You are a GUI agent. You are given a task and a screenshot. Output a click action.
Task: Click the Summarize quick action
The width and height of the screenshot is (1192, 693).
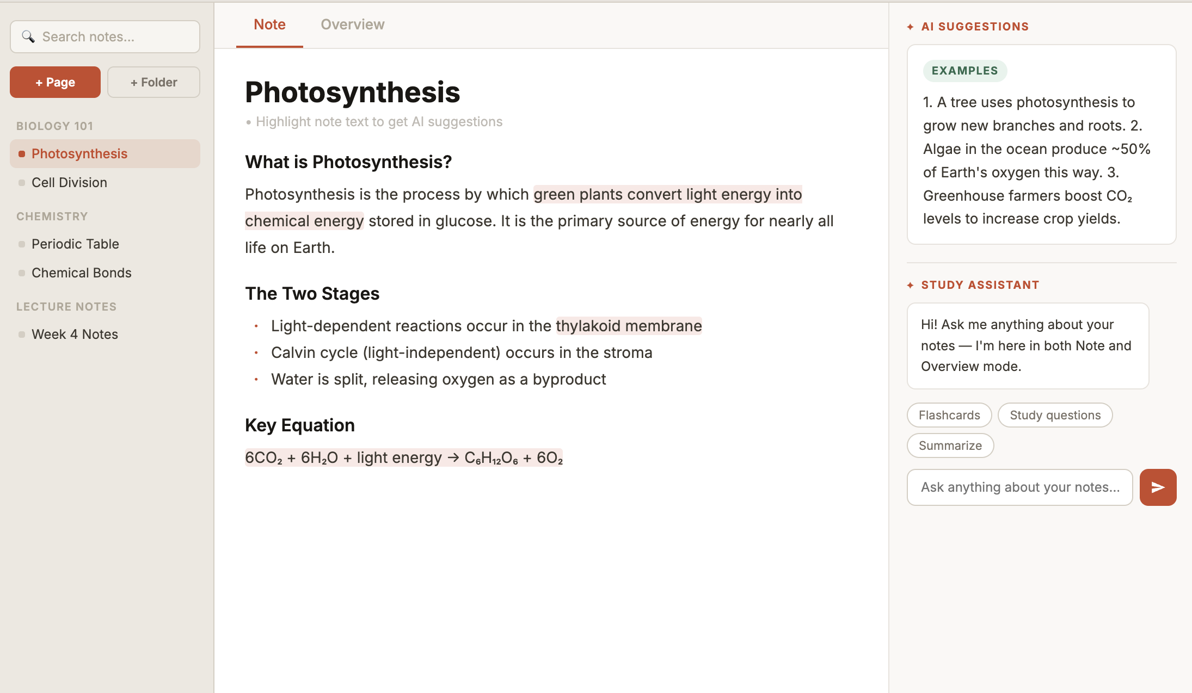click(950, 445)
